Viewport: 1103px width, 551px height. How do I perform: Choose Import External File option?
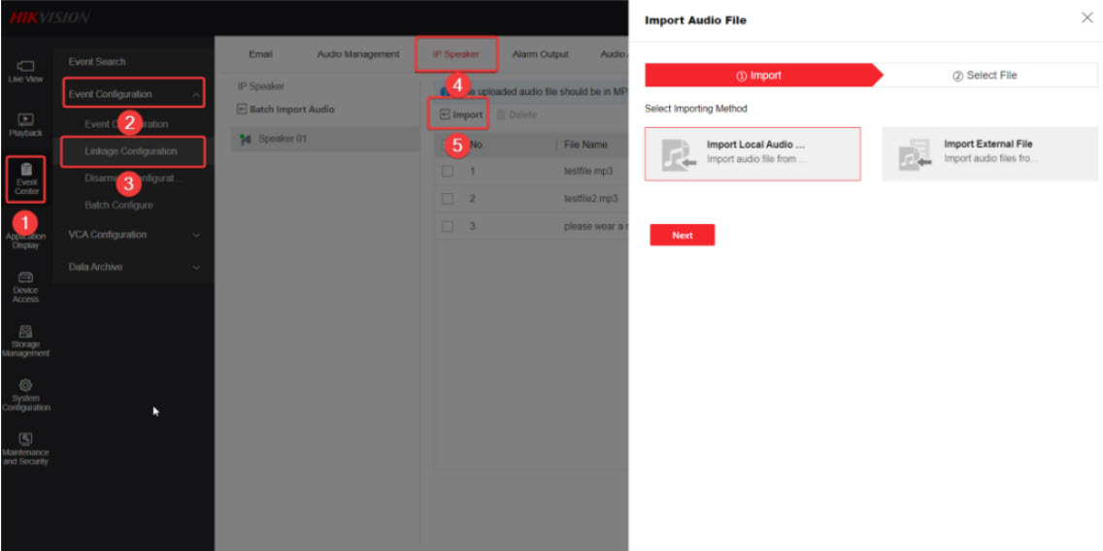pos(988,153)
